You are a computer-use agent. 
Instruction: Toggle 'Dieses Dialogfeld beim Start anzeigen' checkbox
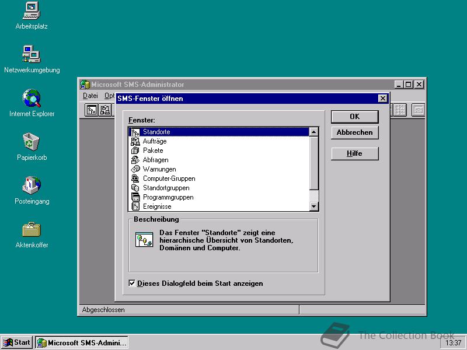tap(132, 283)
